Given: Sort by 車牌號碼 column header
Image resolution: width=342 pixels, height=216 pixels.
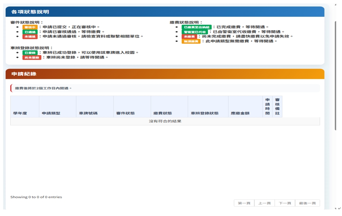Looking at the screenshot, I should 95,107.
